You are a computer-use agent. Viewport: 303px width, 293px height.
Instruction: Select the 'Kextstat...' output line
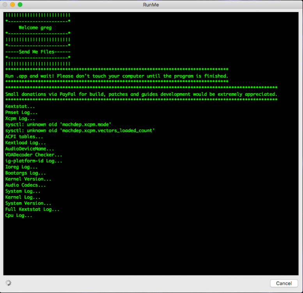click(20, 106)
